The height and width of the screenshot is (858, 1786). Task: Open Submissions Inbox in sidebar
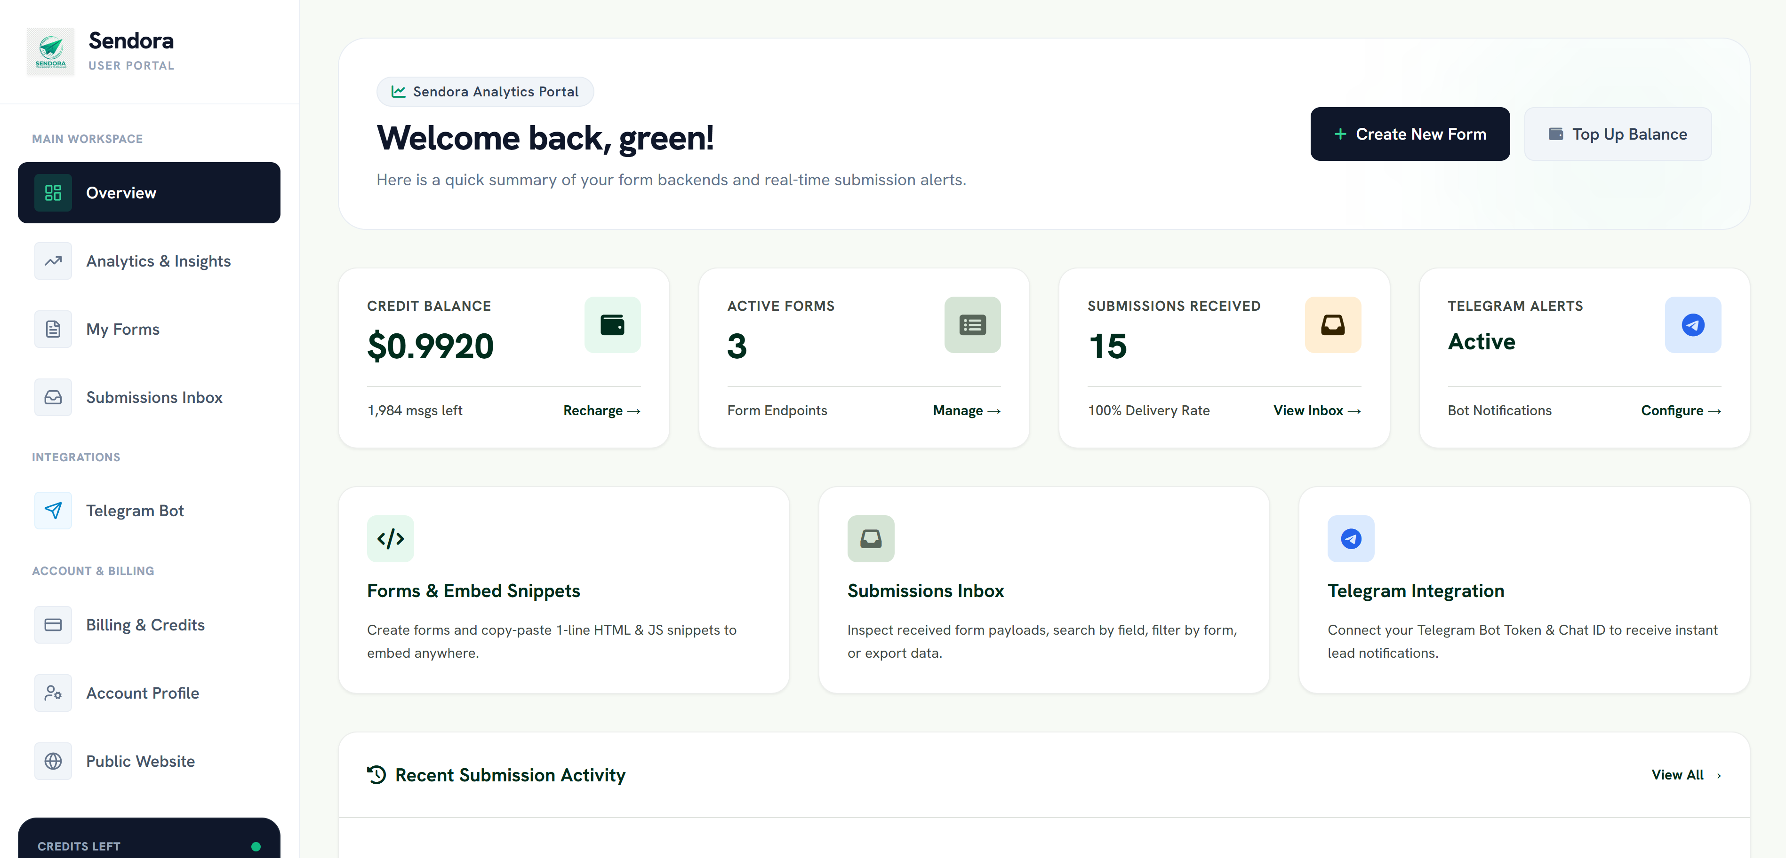pyautogui.click(x=149, y=397)
